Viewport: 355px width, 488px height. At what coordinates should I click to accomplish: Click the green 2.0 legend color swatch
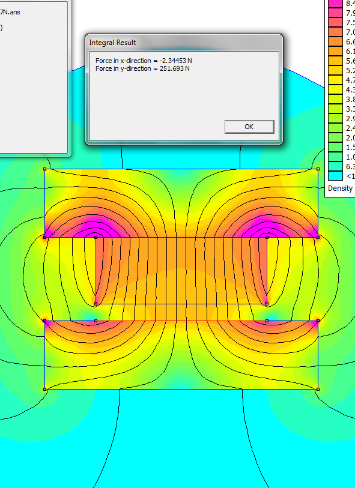coord(335,137)
